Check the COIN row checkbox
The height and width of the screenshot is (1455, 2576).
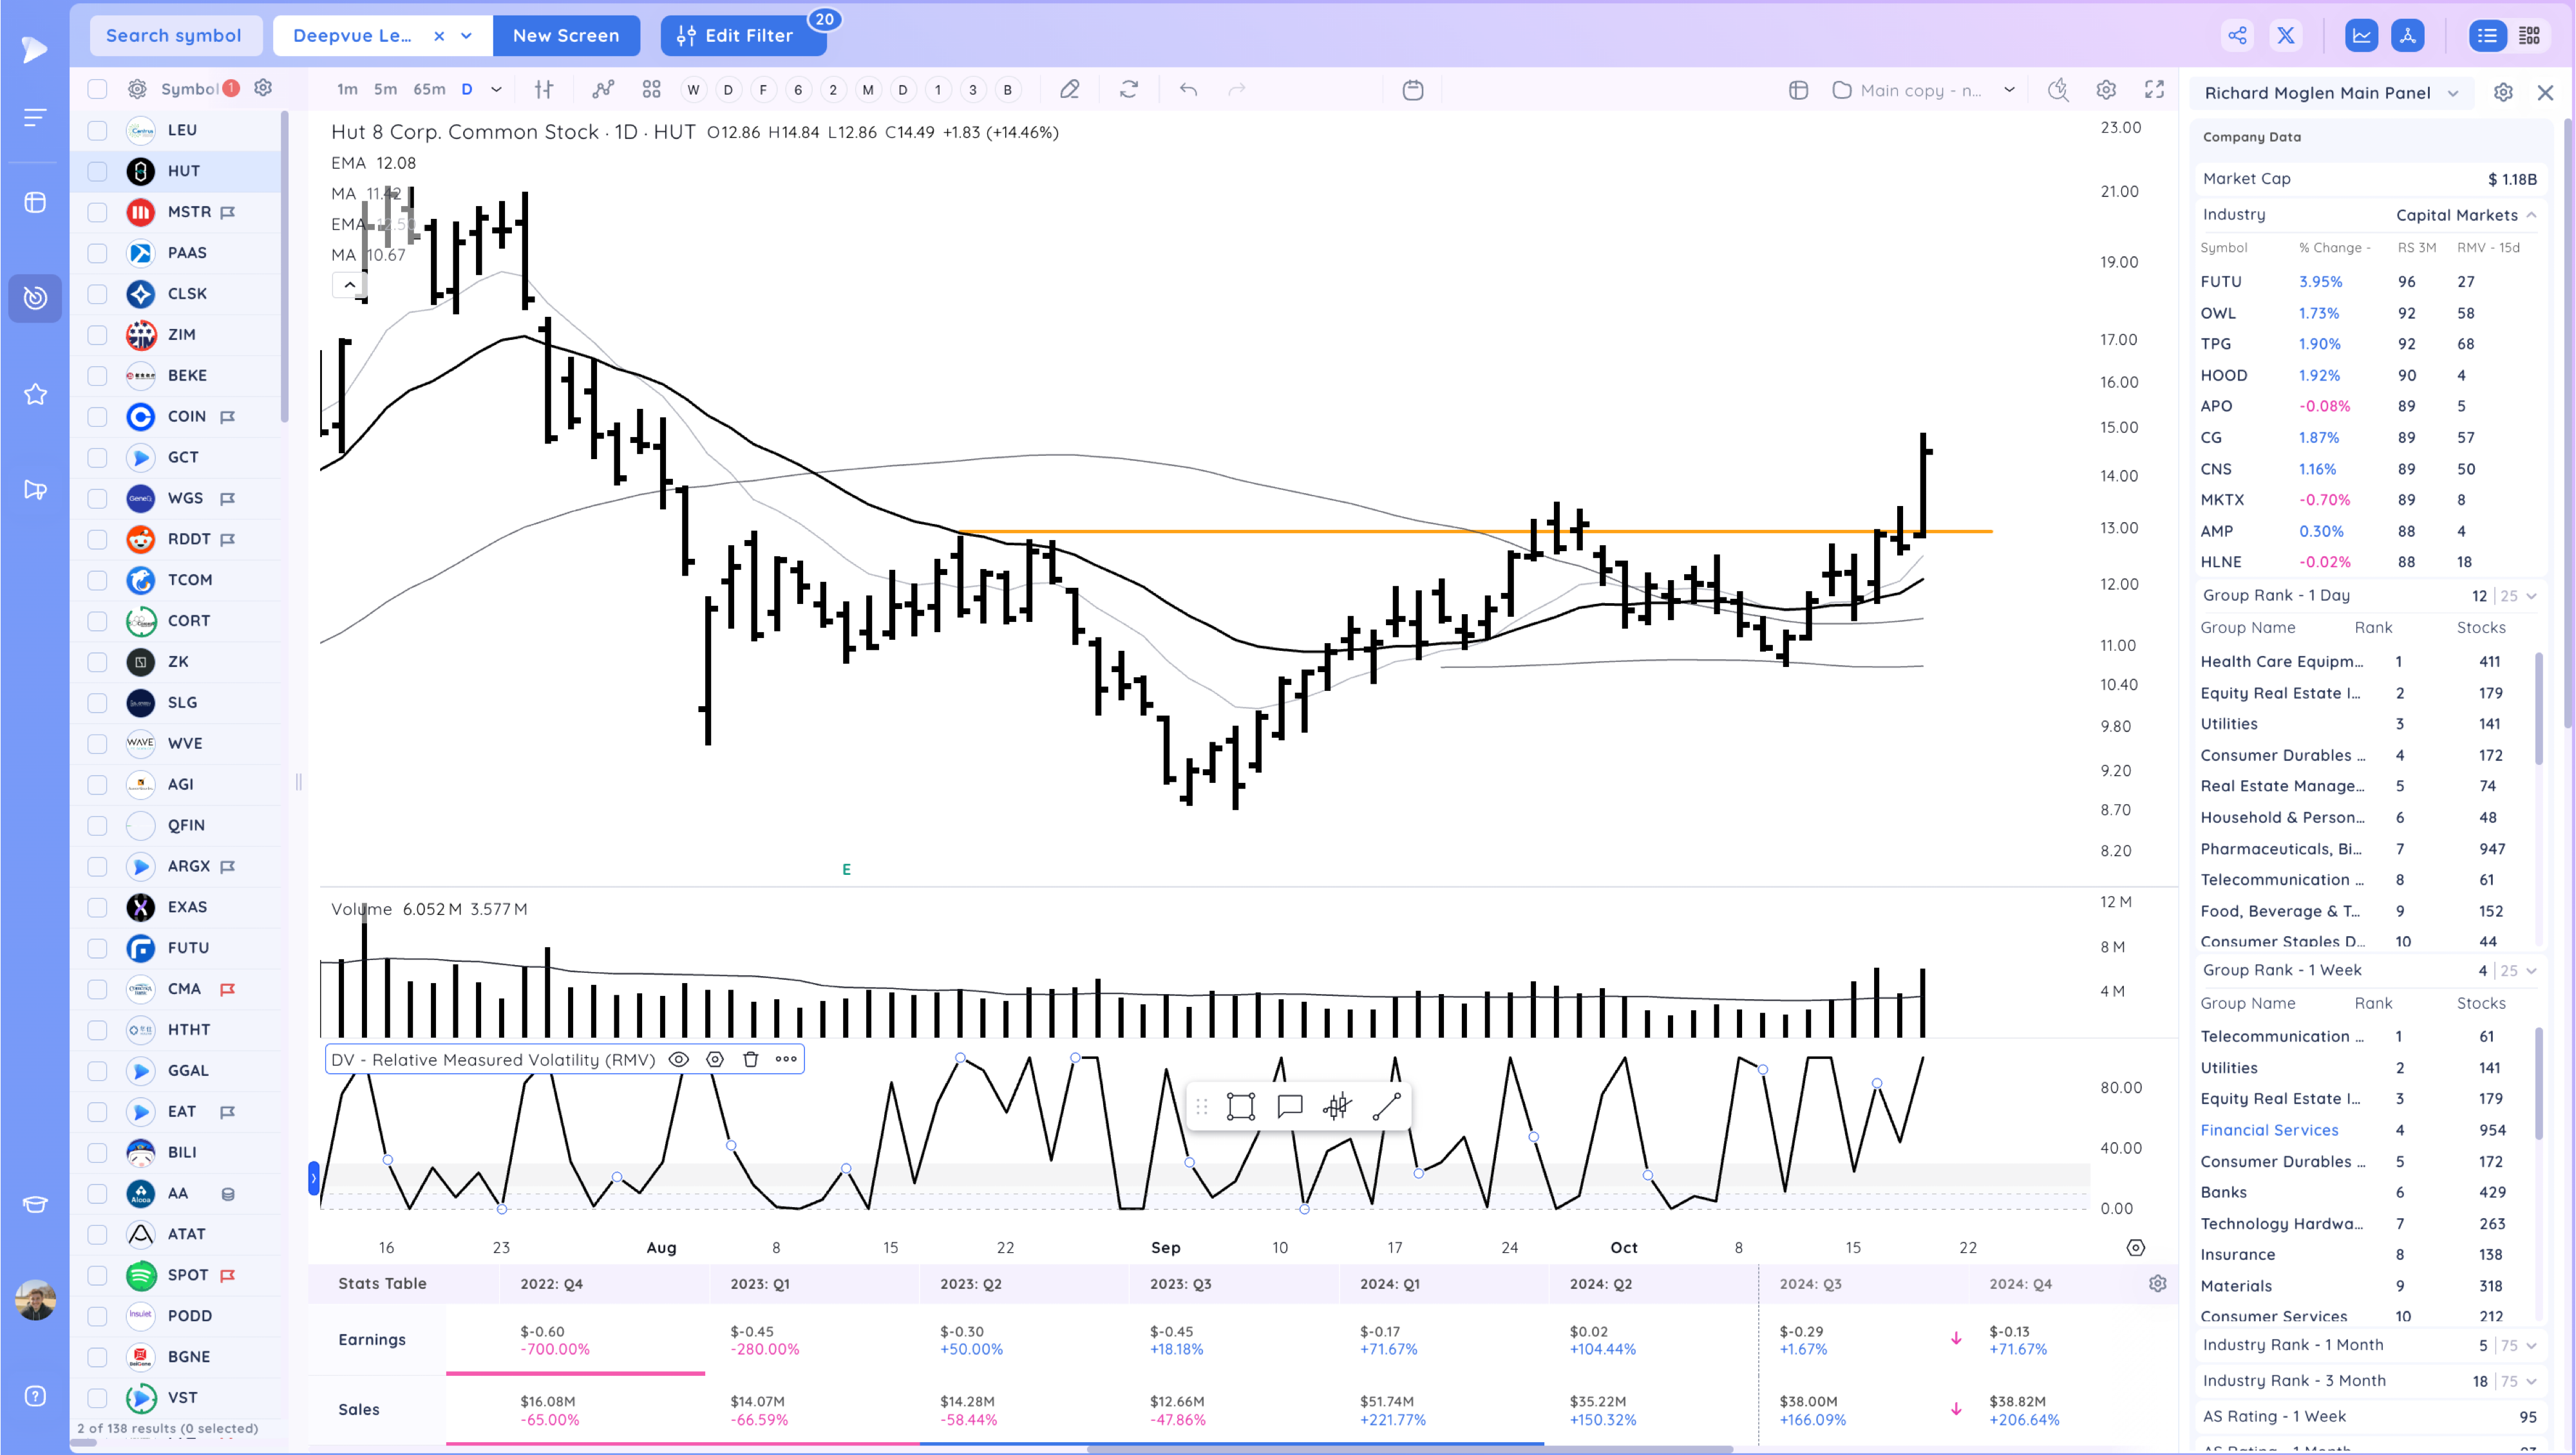pyautogui.click(x=97, y=416)
